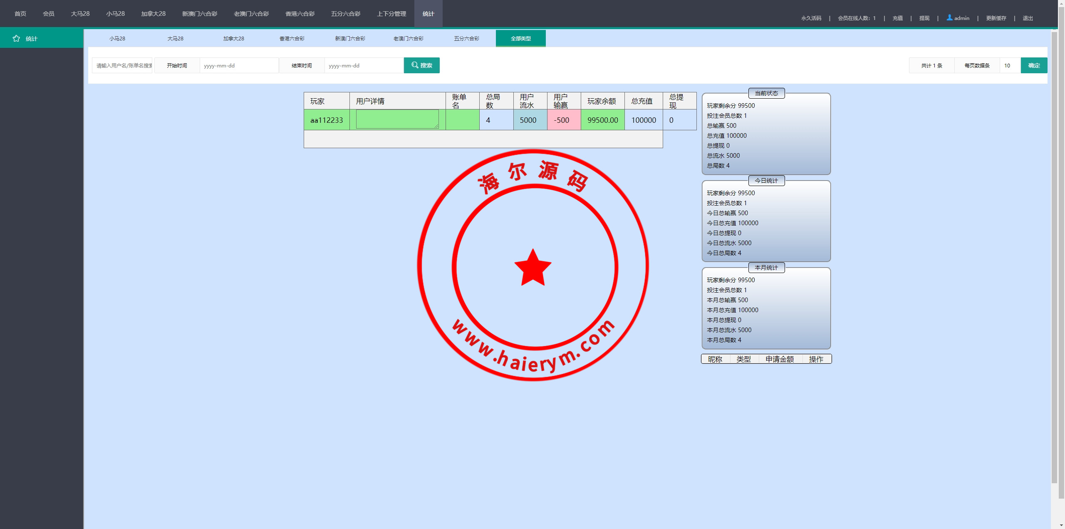
Task: Open the 结束时间 date field
Action: click(364, 65)
